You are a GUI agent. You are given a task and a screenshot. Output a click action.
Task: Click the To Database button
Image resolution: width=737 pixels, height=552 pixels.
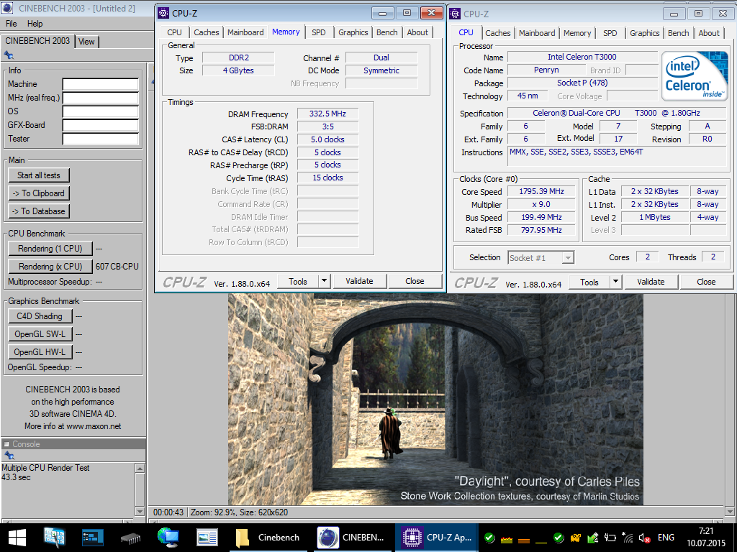point(39,211)
